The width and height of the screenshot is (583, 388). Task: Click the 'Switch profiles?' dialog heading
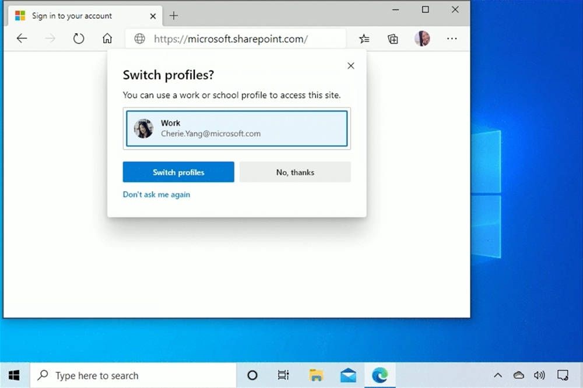168,75
